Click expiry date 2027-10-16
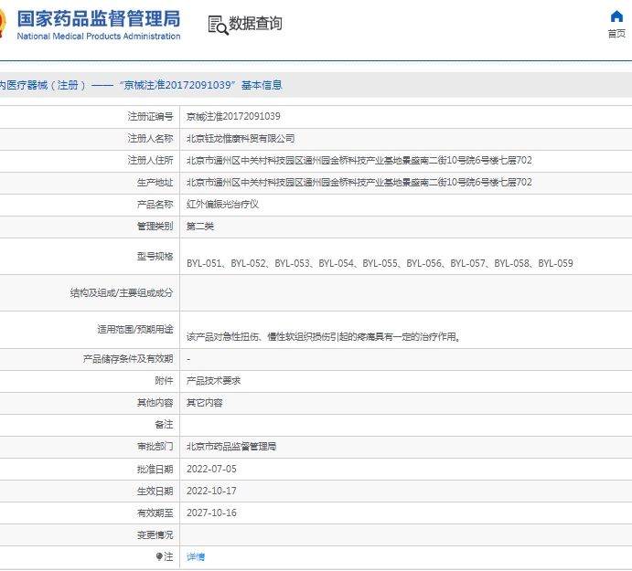 [x=211, y=513]
